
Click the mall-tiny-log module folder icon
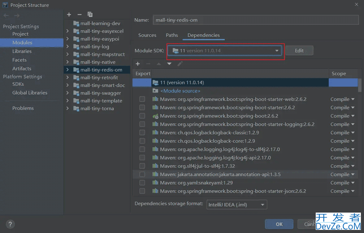tap(76, 47)
